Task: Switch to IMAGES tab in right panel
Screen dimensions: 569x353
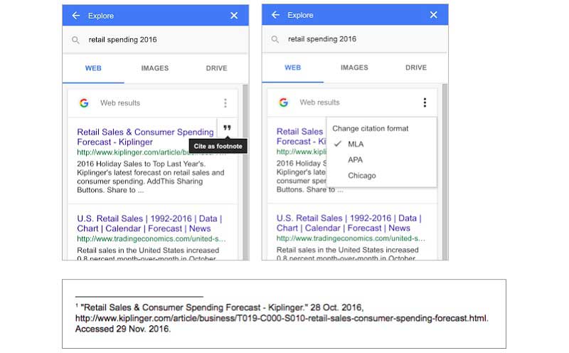Action: (354, 68)
